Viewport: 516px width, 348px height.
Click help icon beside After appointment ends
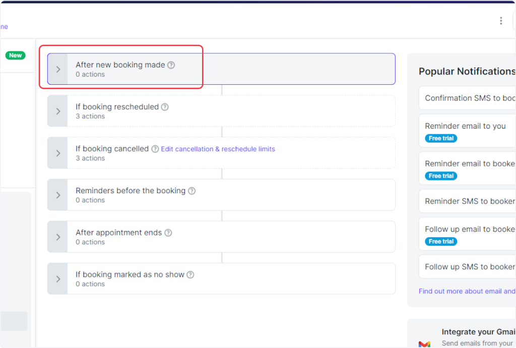point(168,233)
